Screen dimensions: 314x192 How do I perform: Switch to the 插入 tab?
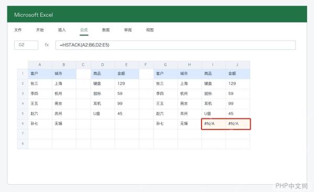[x=62, y=30]
